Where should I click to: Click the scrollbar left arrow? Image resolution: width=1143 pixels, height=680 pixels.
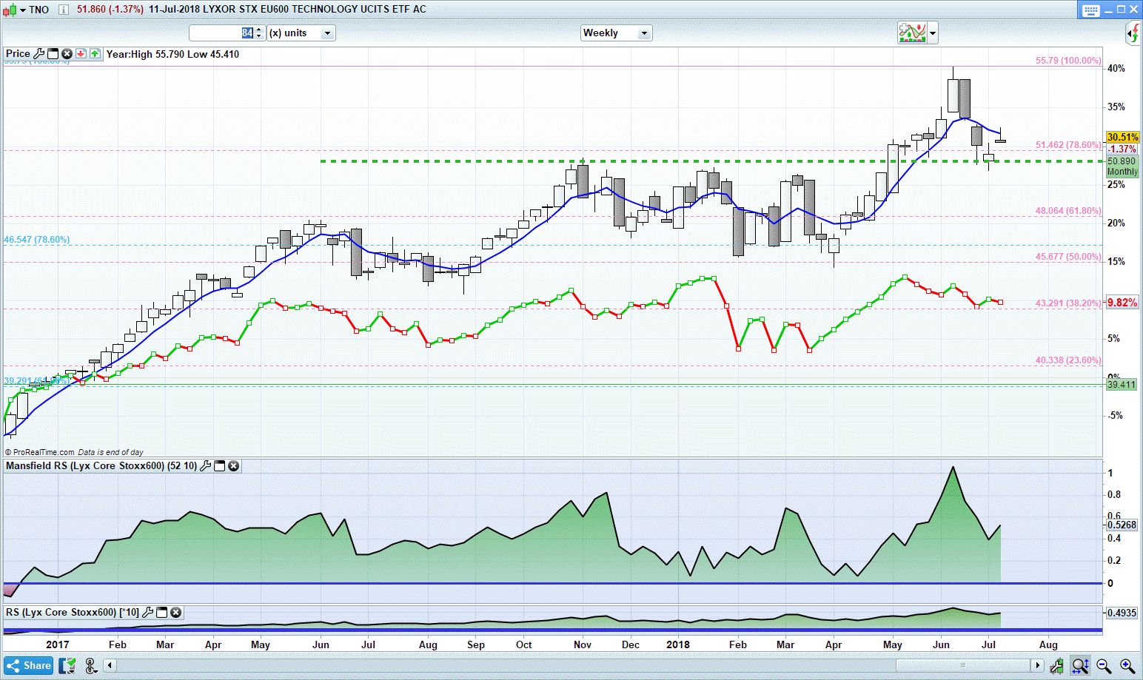pos(110,665)
